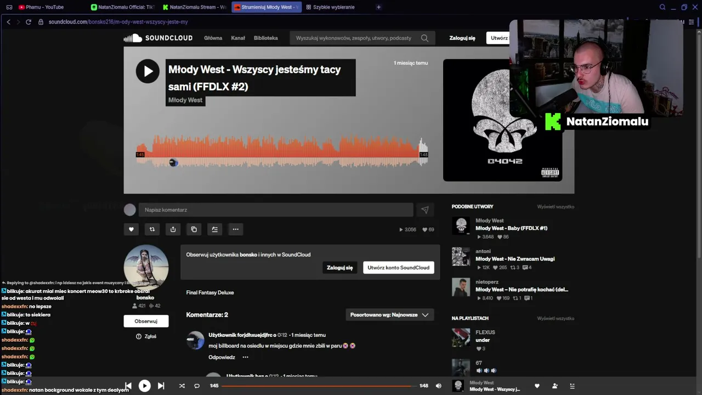The height and width of the screenshot is (395, 702).
Task: Open the Młody West artist link under the title
Action: (185, 100)
